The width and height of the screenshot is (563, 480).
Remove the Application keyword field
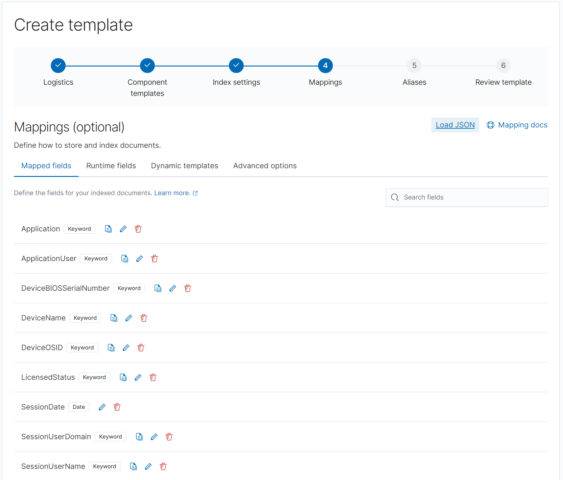138,229
